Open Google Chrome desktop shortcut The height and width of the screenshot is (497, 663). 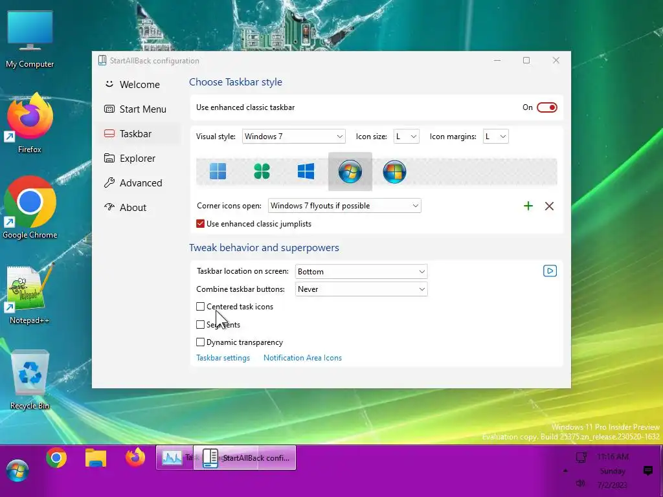(x=30, y=208)
